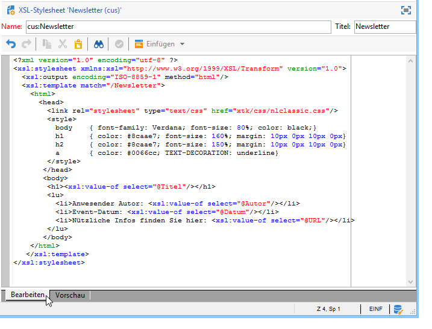432x329 pixels.
Task: Click the closing </xsl:template> line
Action: [x=57, y=254]
